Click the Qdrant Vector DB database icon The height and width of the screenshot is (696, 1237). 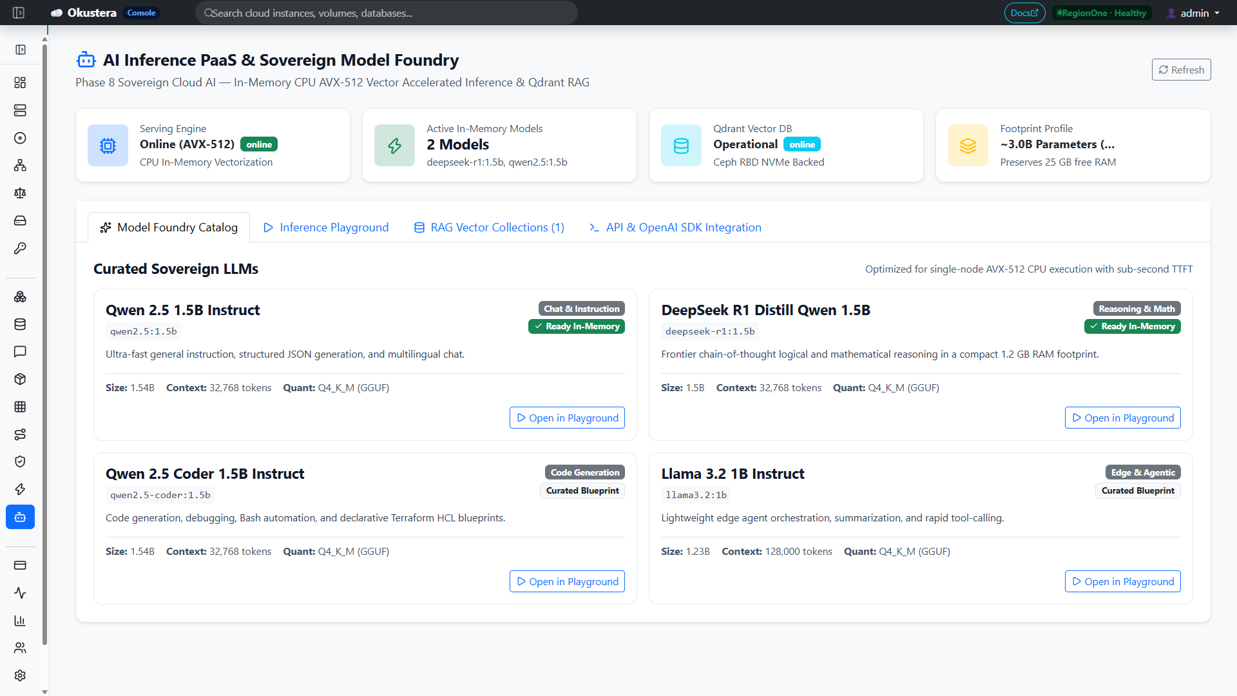(x=681, y=146)
